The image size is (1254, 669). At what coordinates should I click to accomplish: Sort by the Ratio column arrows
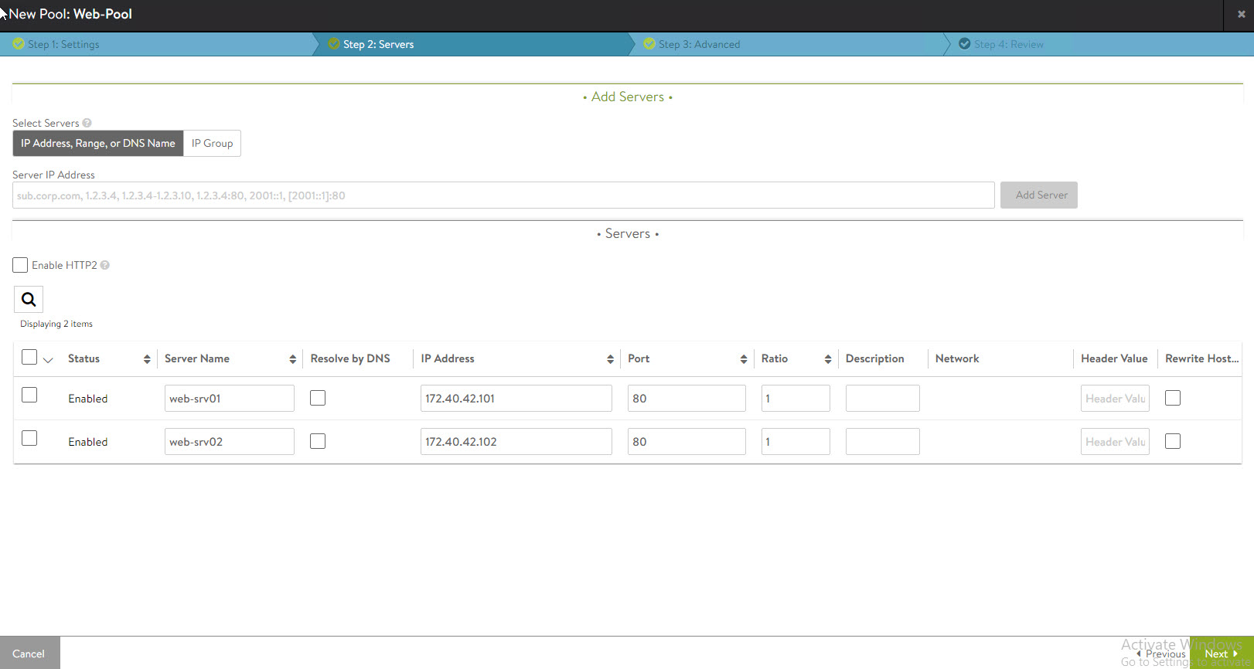[x=827, y=359]
